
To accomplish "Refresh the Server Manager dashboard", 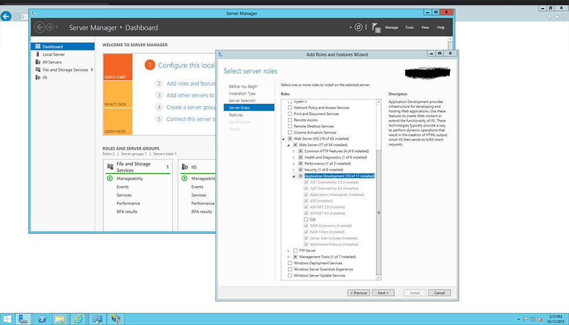I will [358, 27].
